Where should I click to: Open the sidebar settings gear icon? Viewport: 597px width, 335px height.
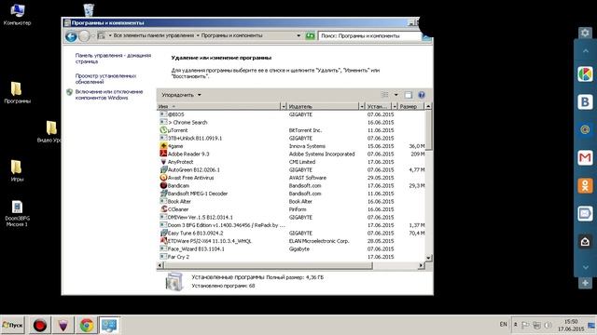click(585, 33)
